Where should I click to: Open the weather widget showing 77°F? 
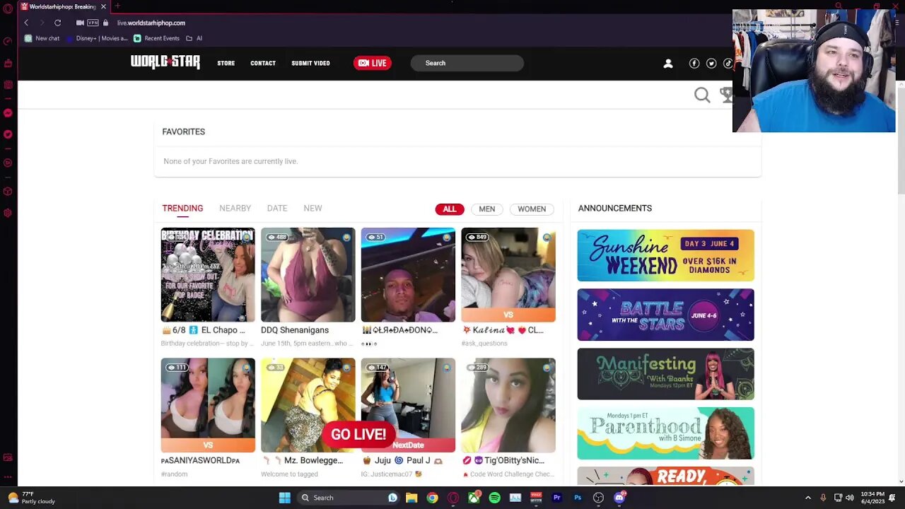point(32,498)
